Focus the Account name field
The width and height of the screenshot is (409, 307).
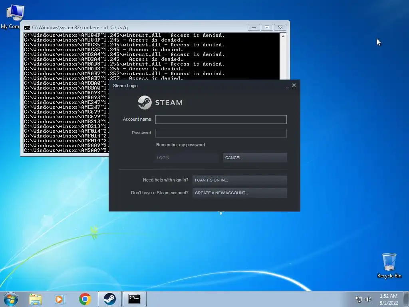point(221,120)
